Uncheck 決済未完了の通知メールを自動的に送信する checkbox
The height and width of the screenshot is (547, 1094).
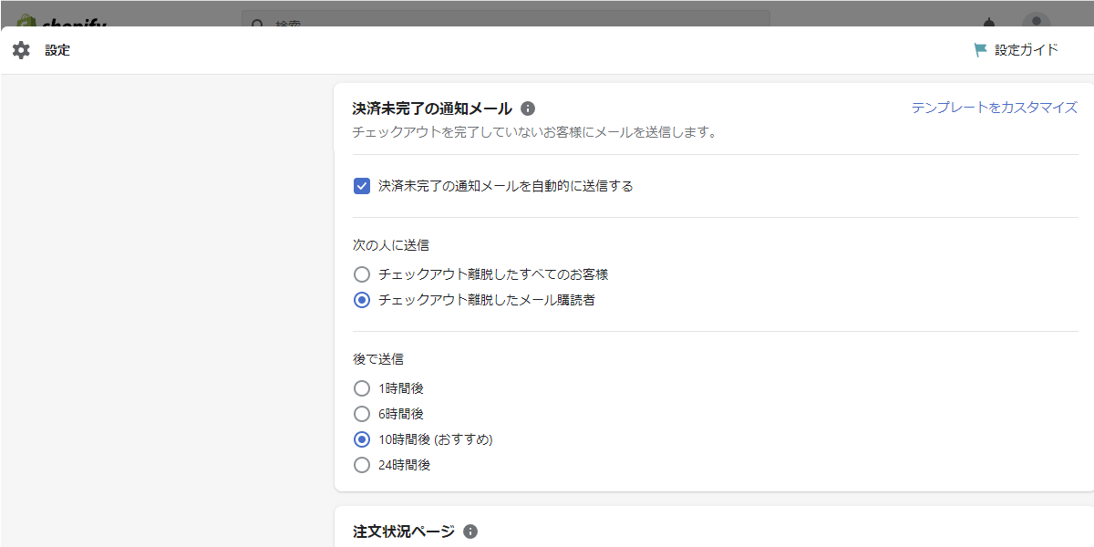pyautogui.click(x=362, y=186)
